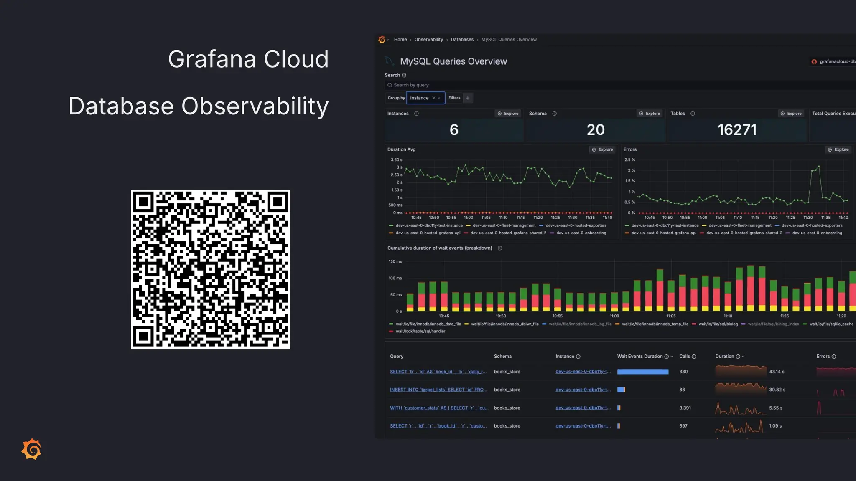The height and width of the screenshot is (481, 856).
Task: Explore the Schema panel
Action: [650, 114]
